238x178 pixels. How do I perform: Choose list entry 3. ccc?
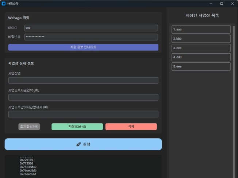pos(201,48)
